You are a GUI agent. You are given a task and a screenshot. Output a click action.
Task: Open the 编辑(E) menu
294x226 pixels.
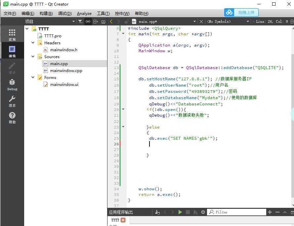(28, 13)
